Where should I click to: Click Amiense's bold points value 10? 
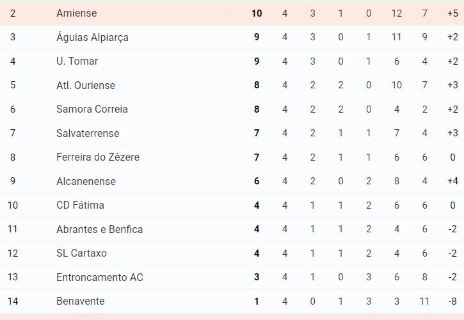coord(257,13)
